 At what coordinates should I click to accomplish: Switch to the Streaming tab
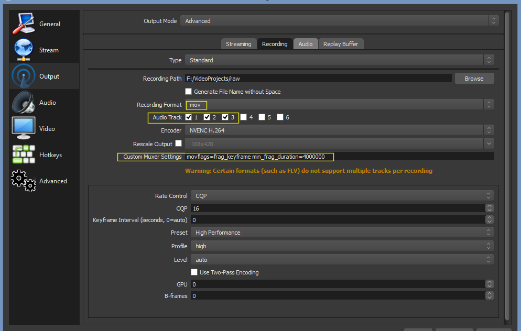(x=238, y=44)
